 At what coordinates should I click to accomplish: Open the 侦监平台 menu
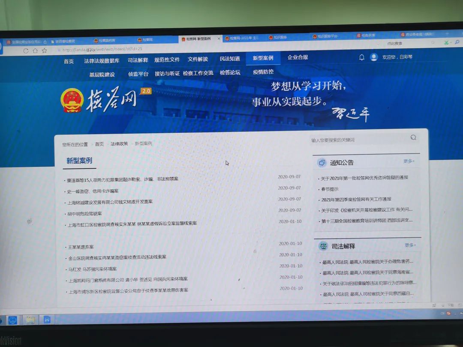(x=138, y=74)
